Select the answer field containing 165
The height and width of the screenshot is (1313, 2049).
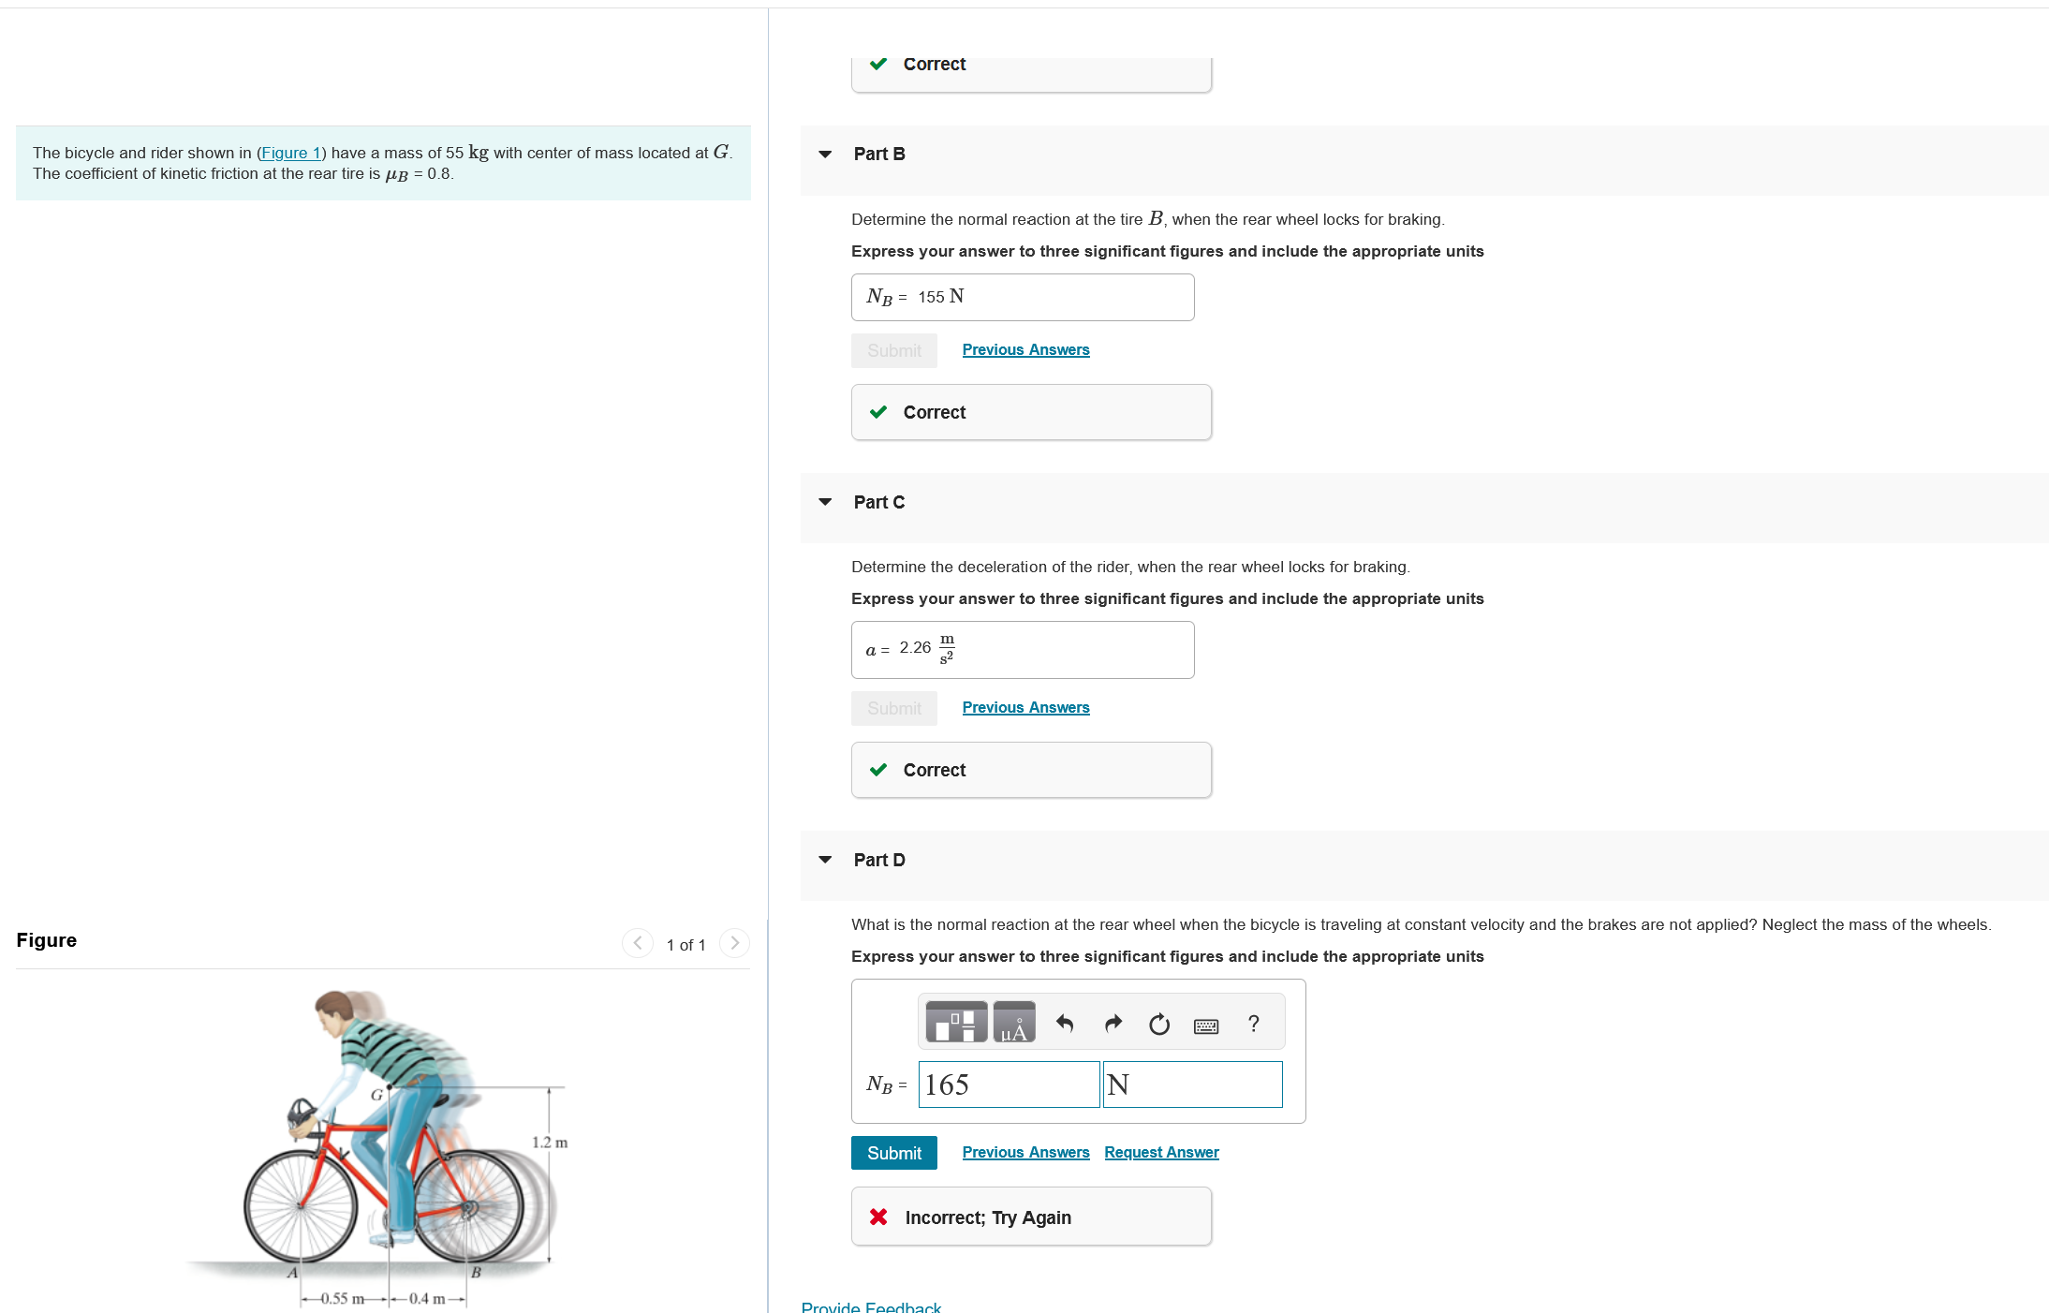click(1009, 1084)
